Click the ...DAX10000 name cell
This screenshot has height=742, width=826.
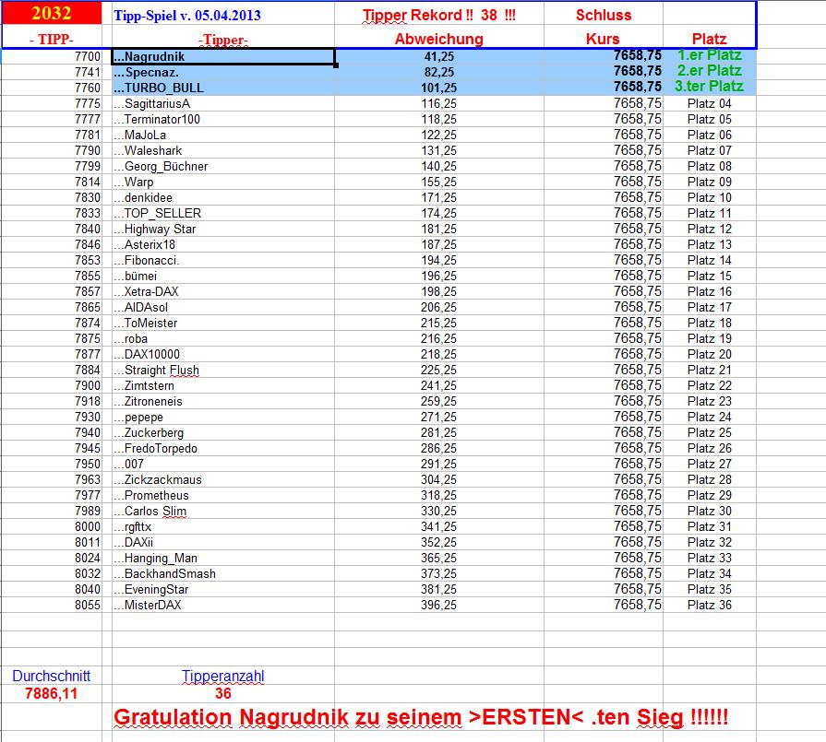pyautogui.click(x=223, y=354)
